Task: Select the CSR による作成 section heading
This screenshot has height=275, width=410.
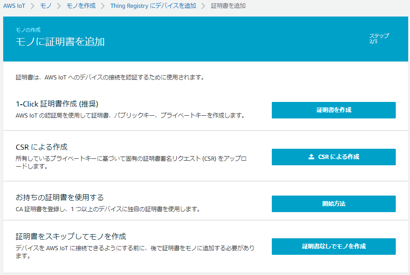Action: (42, 147)
